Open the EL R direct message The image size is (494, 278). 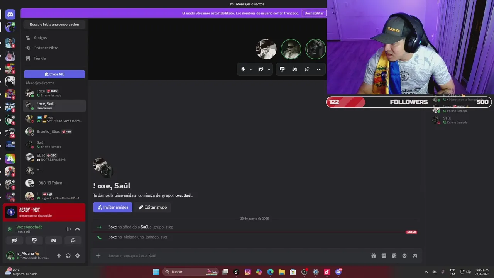pyautogui.click(x=54, y=157)
